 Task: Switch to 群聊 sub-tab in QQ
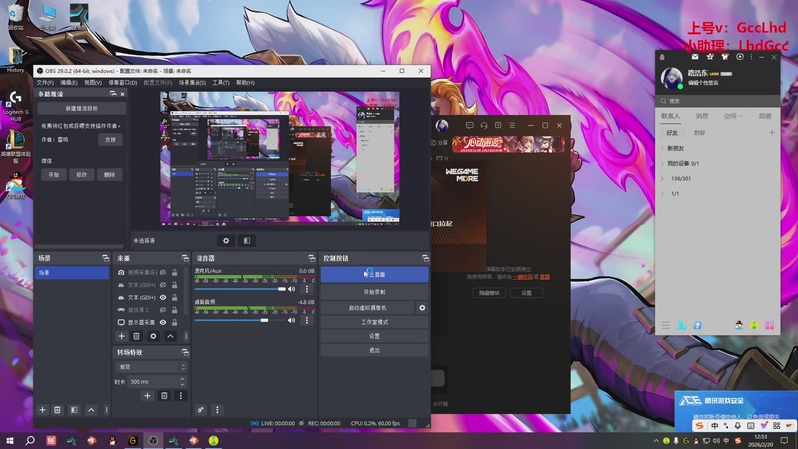[x=700, y=133]
